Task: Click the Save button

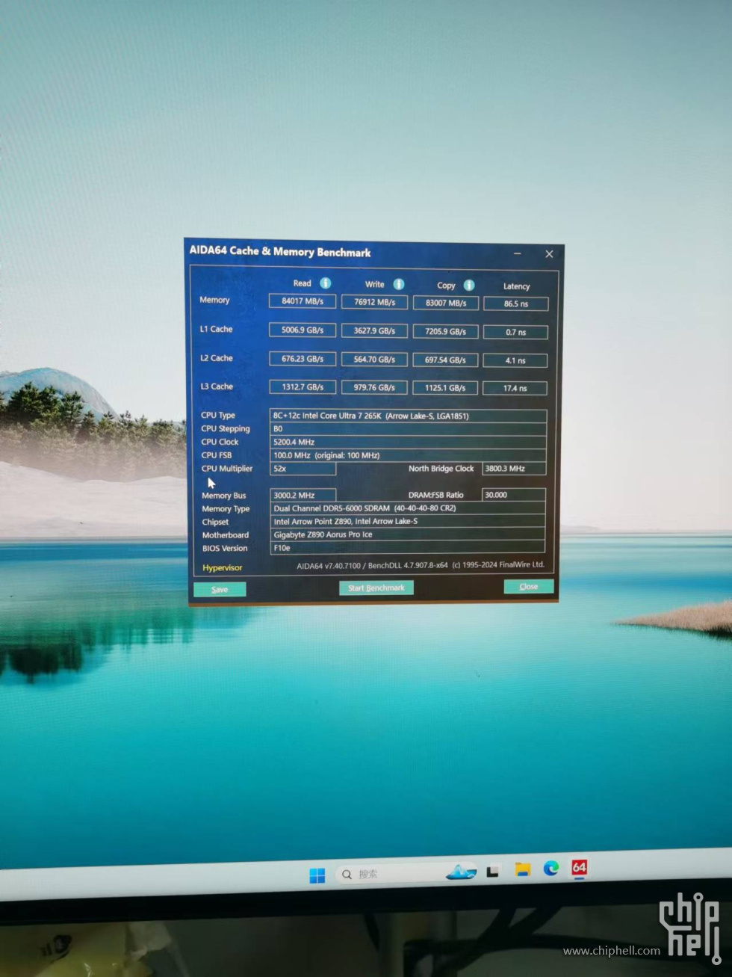Action: (x=220, y=590)
